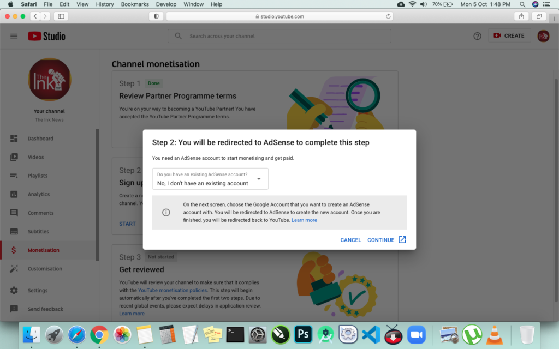Image resolution: width=559 pixels, height=349 pixels.
Task: Open a new tab with the plus button
Action: click(x=554, y=19)
